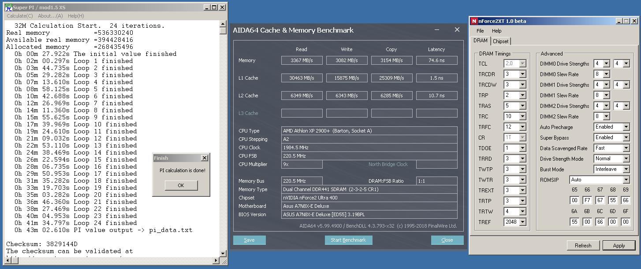The image size is (641, 269).
Task: Expand the TRC timing dropdown
Action: coord(522,116)
